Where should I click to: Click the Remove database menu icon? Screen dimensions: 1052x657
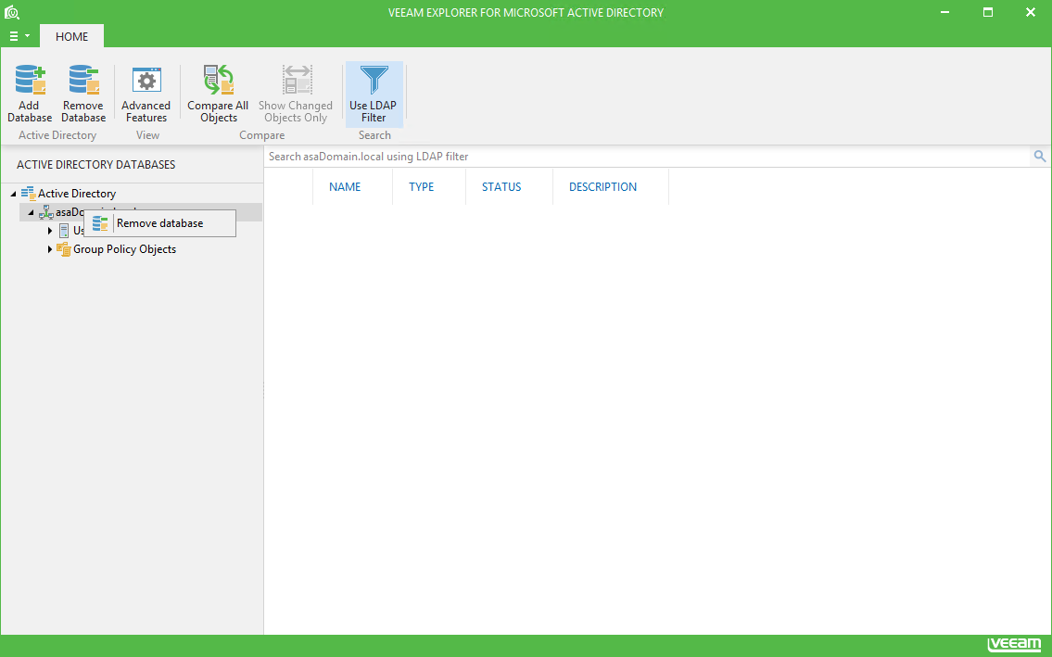click(100, 223)
